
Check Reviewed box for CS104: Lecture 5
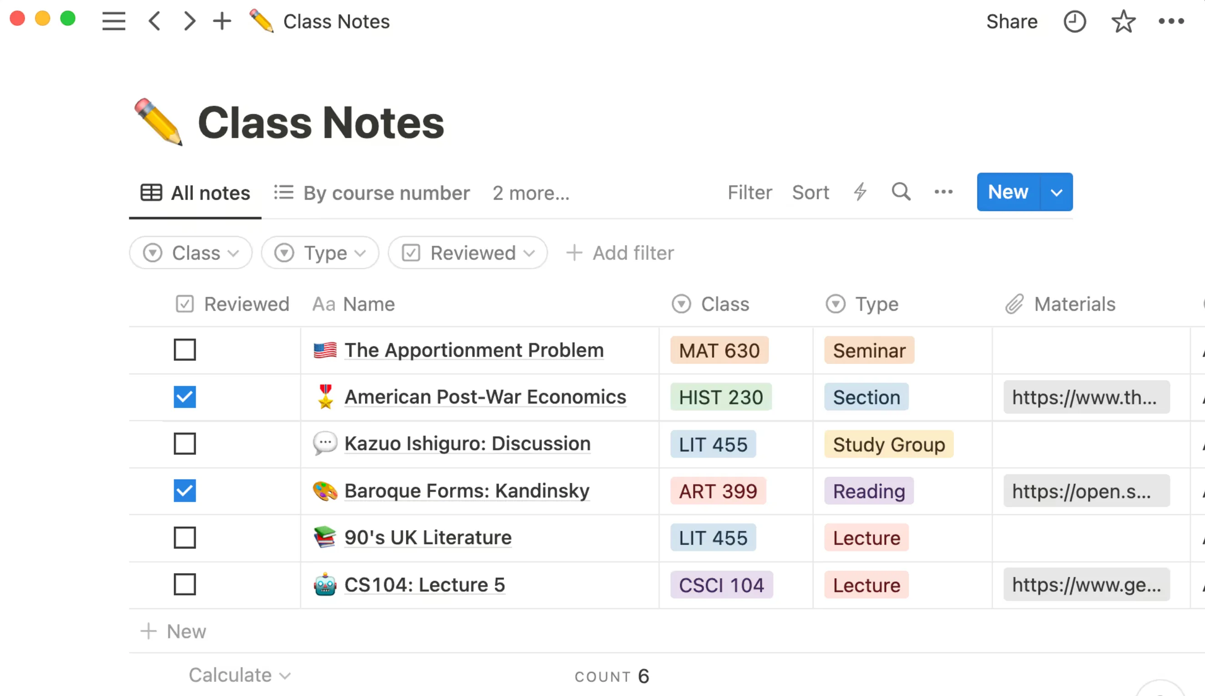[x=185, y=584]
